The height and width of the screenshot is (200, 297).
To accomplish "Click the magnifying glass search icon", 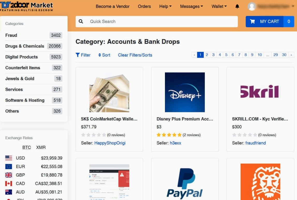I will point(81,22).
